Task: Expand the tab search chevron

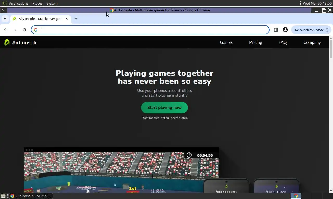Action: [x=5, y=19]
